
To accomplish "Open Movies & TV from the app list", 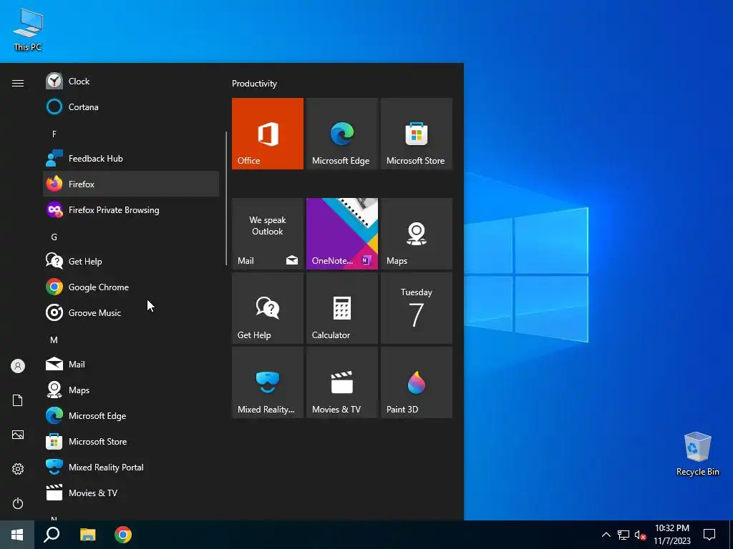I will pos(131,493).
